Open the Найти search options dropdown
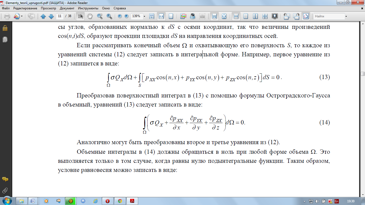365x205 pixels. tap(346, 16)
